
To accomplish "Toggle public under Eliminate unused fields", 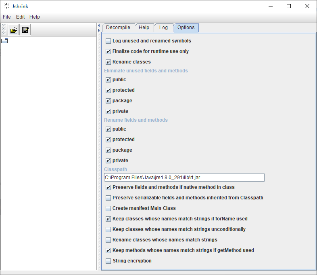I will [108, 80].
